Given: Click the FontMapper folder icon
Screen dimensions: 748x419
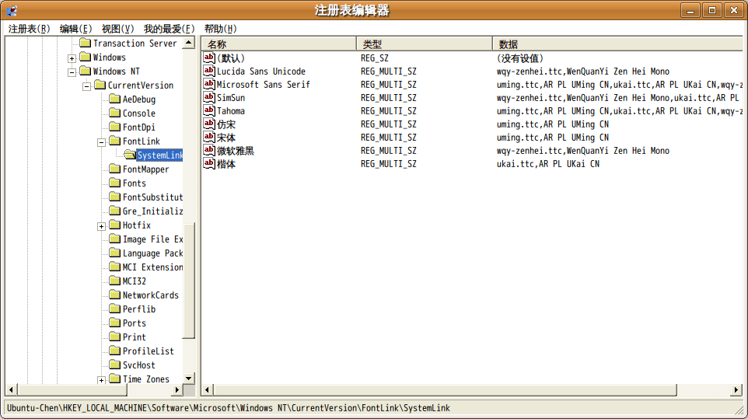Looking at the screenshot, I should pyautogui.click(x=114, y=169).
